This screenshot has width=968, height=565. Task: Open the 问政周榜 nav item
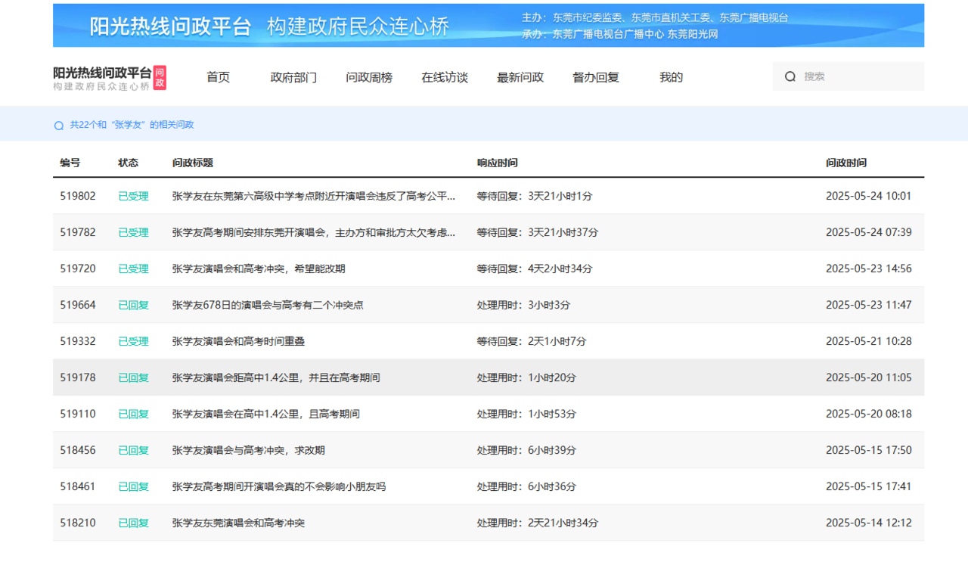(x=369, y=77)
